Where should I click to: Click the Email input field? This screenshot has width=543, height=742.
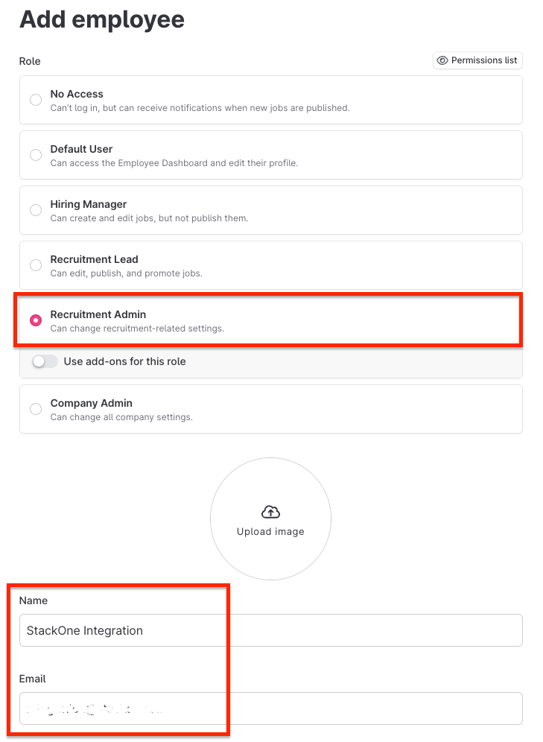point(270,708)
